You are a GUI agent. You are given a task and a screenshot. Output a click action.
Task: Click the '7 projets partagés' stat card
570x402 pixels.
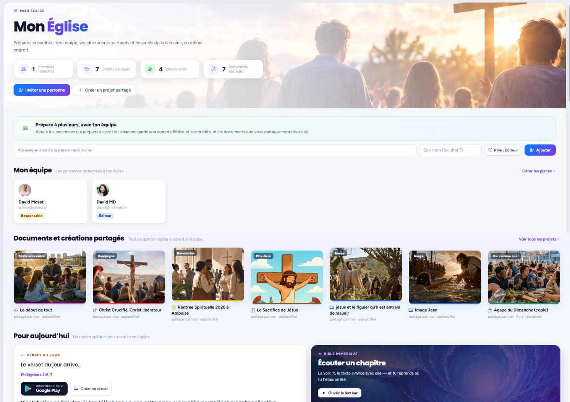point(107,69)
